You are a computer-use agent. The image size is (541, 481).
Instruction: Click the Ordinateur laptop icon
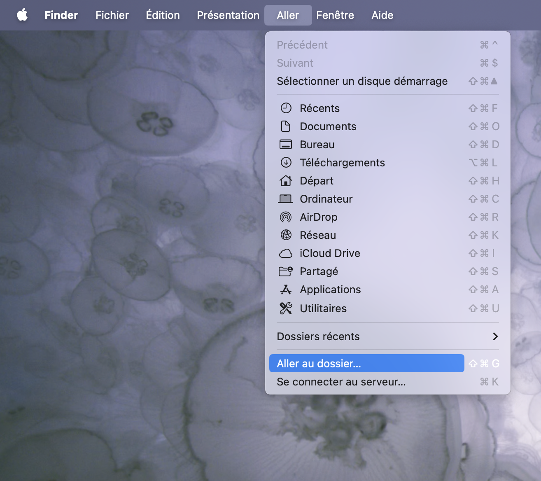tap(286, 199)
